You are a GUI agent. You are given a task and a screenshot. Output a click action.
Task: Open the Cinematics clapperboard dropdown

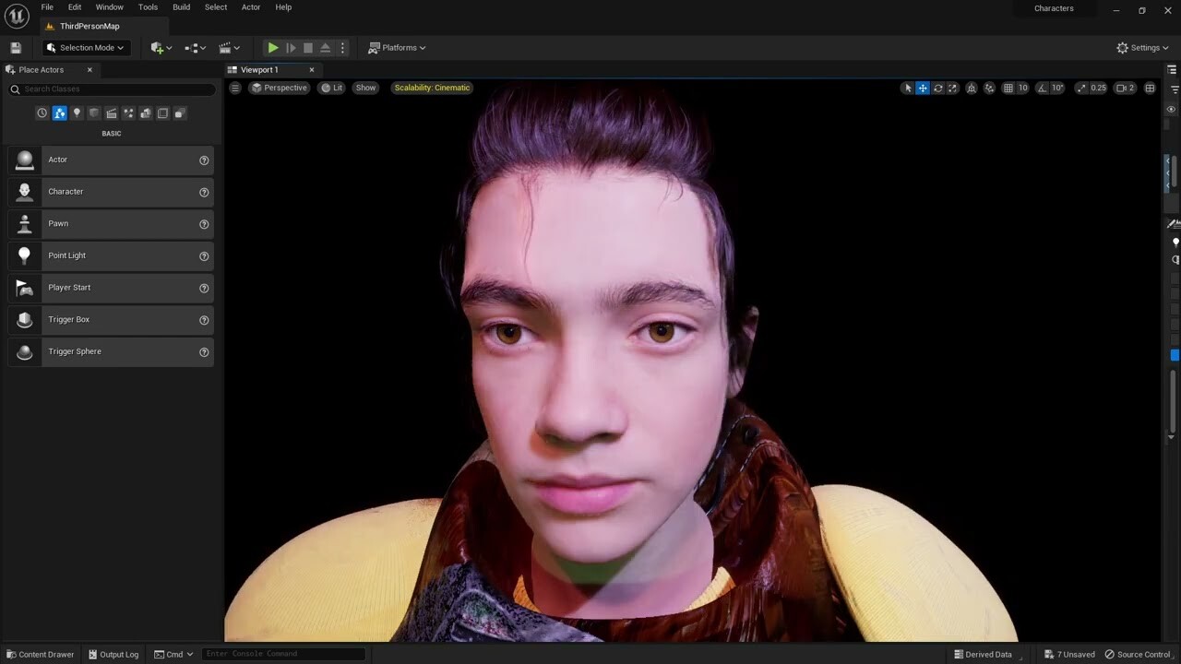[x=229, y=48]
